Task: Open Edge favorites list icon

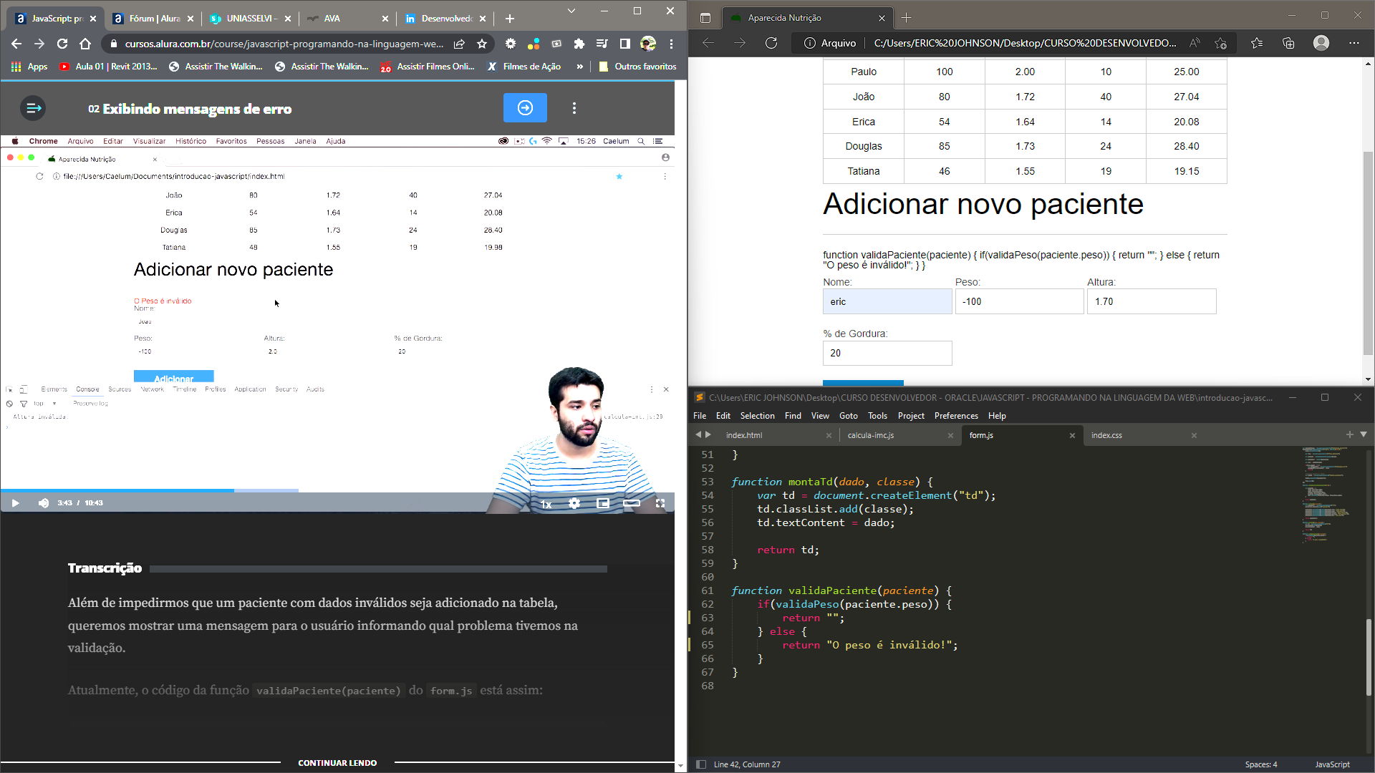Action: tap(1257, 43)
